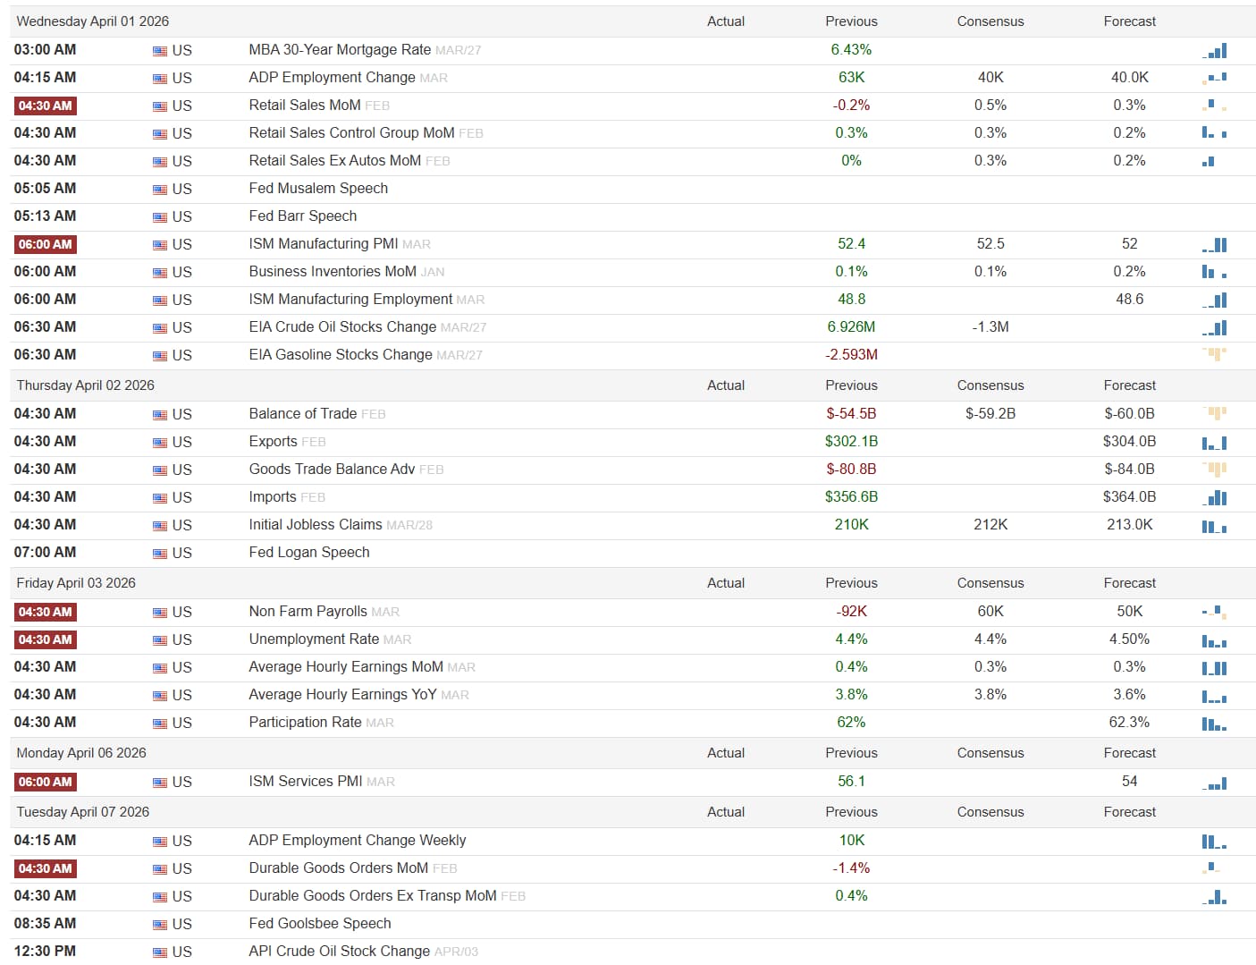Open chart icon for EIA Gasoline Stocks Change

click(x=1215, y=355)
